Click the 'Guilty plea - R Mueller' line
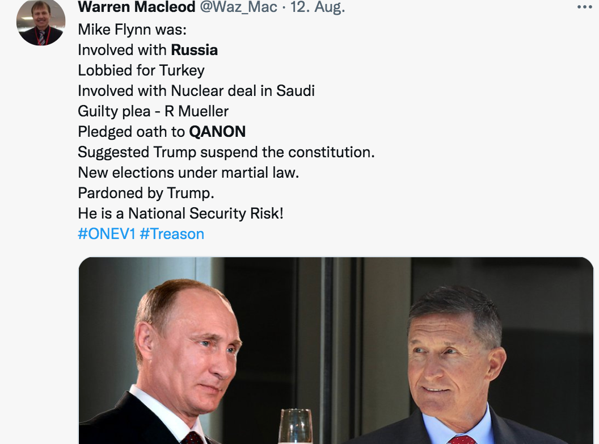Viewport: 599px width, 444px height. (152, 111)
